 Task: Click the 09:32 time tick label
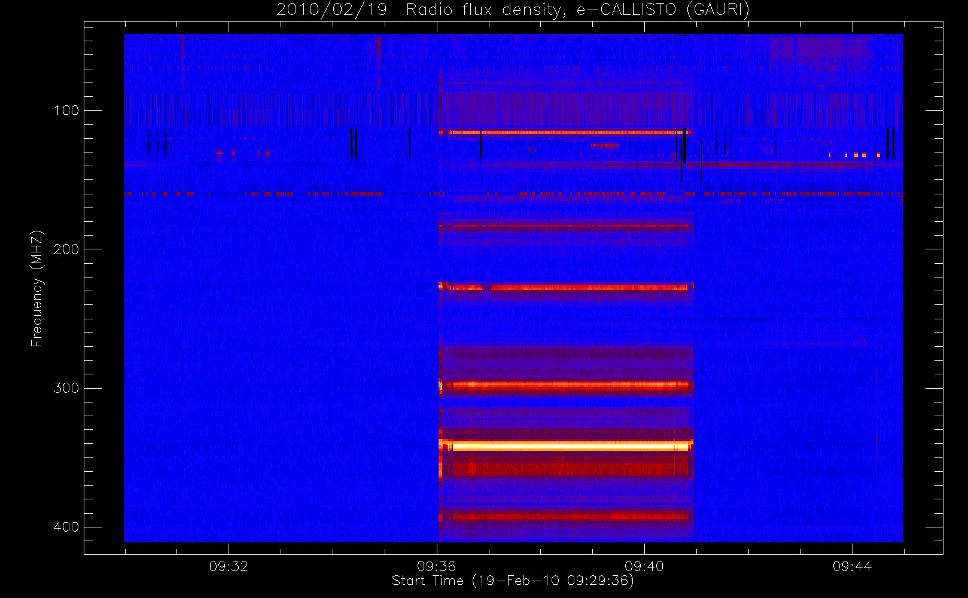pyautogui.click(x=229, y=566)
